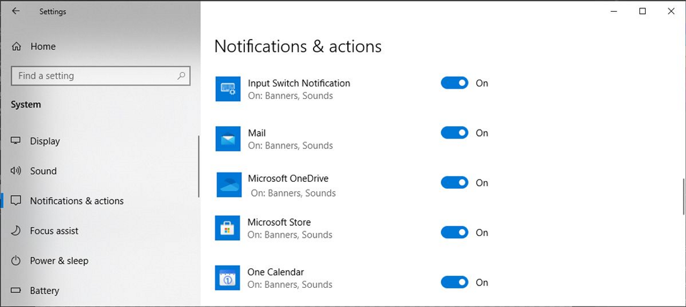This screenshot has width=686, height=307.
Task: Select Focus assist in the sidebar
Action: (x=54, y=231)
